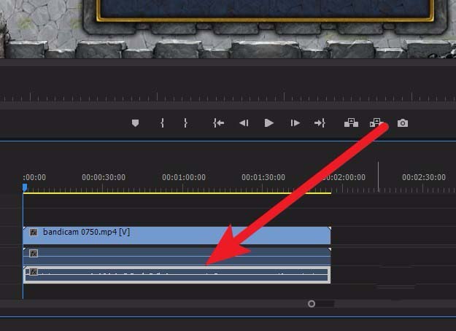Click the Lift button
Viewport: 456px width, 331px height.
351,123
